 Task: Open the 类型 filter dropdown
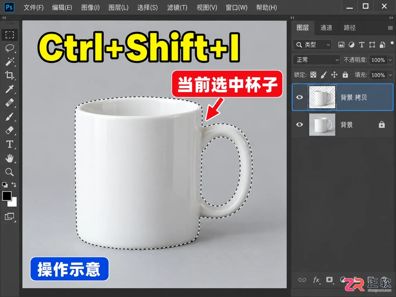(x=312, y=45)
